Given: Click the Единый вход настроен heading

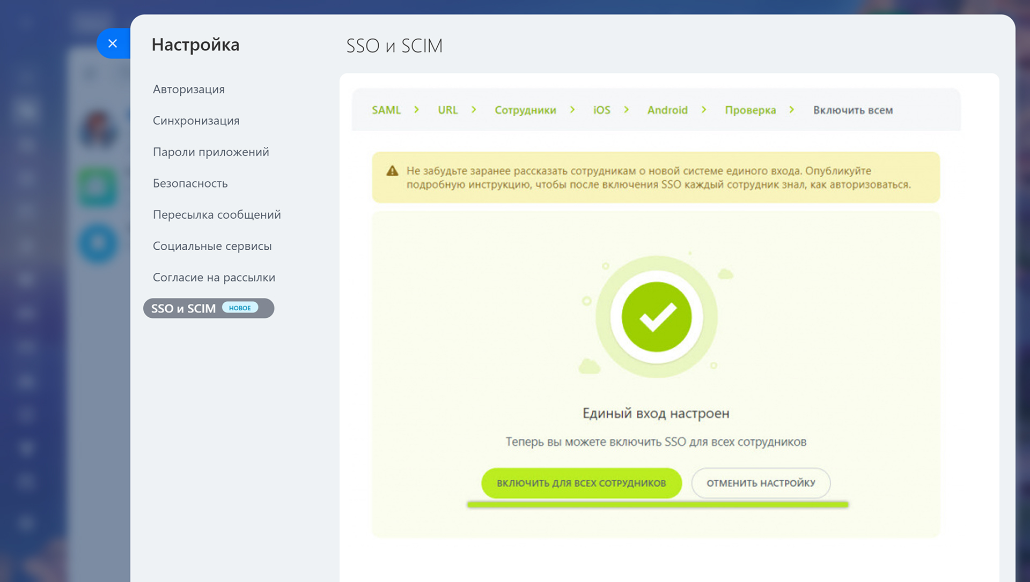Looking at the screenshot, I should pyautogui.click(x=656, y=413).
